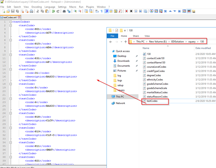Select the testCodes file in Explorer
Screen dimensions: 216x168
coord(152,101)
